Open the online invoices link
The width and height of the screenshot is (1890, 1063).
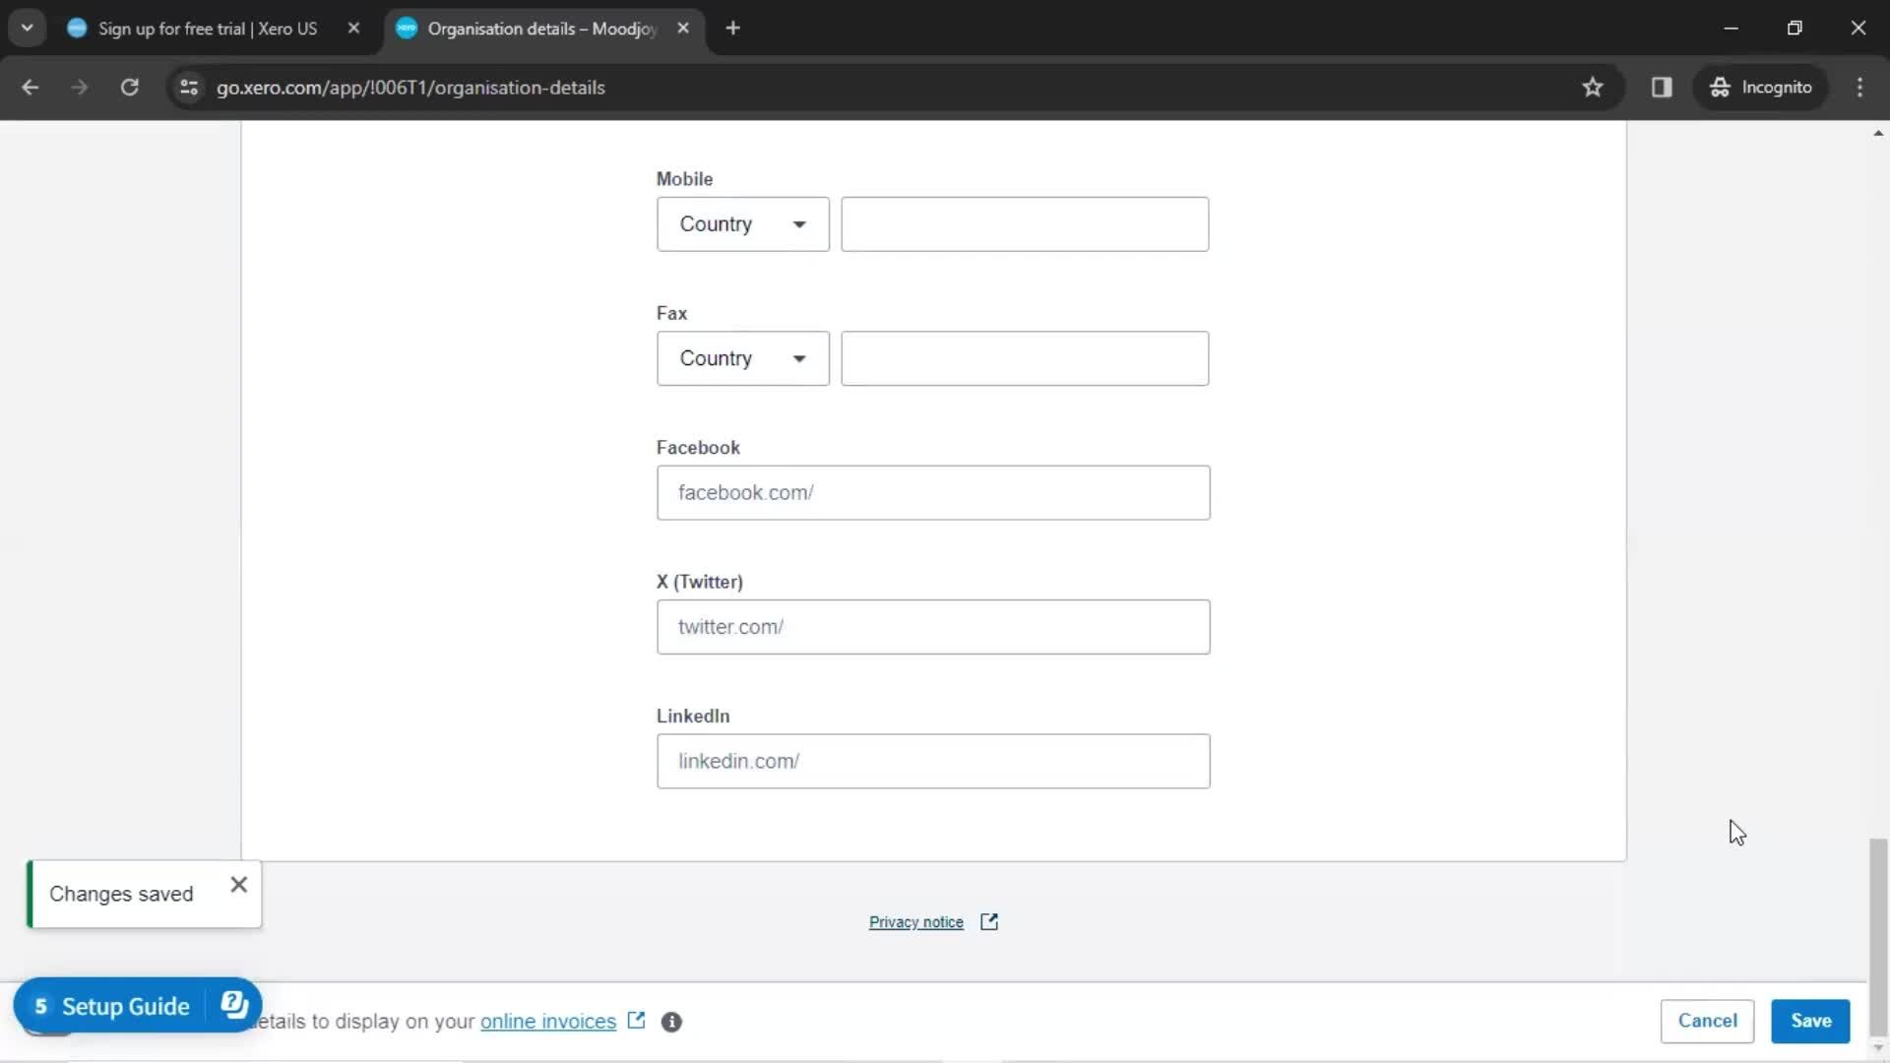click(x=548, y=1022)
